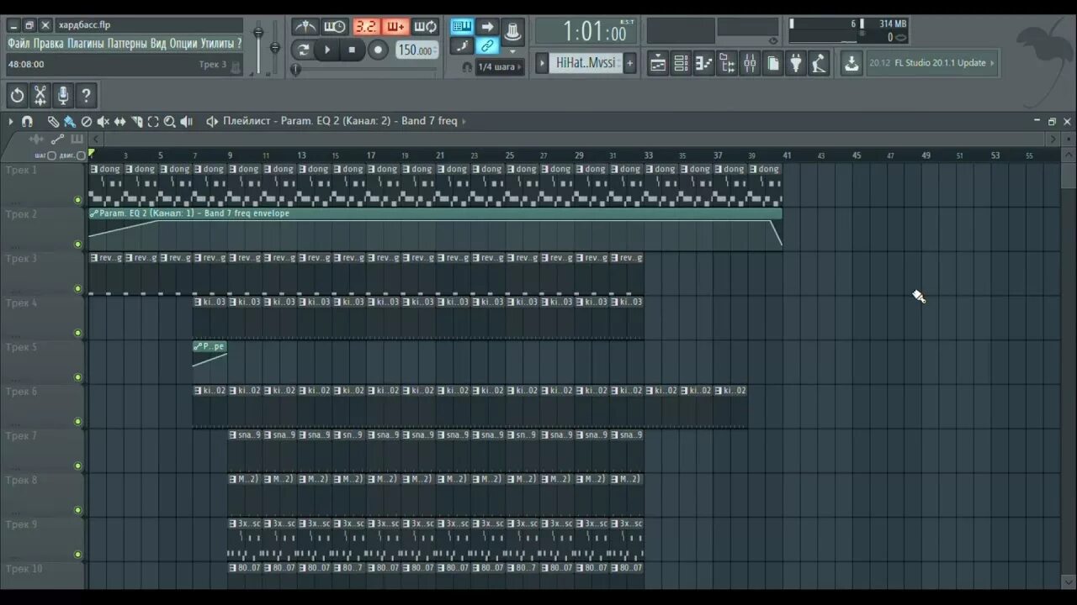Click the microphone recording icon
The image size is (1077, 605).
[62, 95]
